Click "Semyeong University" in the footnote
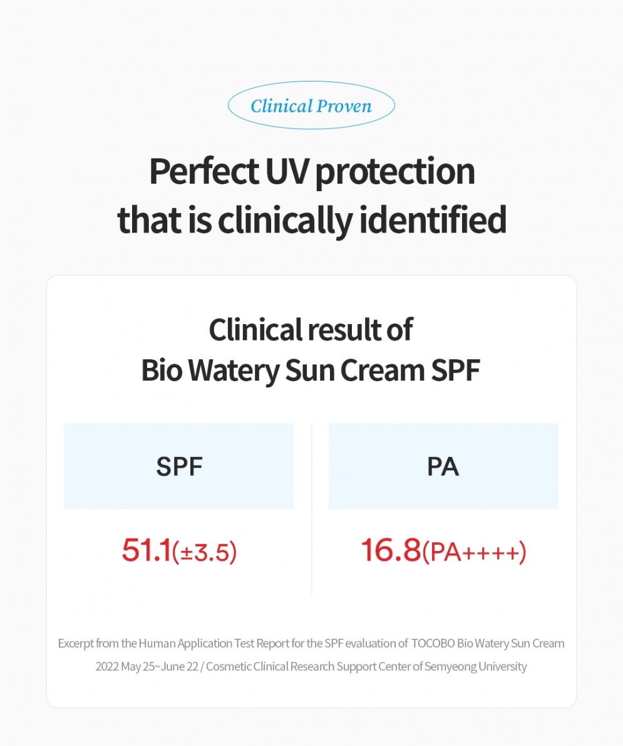This screenshot has height=746, width=623. pyautogui.click(x=476, y=666)
